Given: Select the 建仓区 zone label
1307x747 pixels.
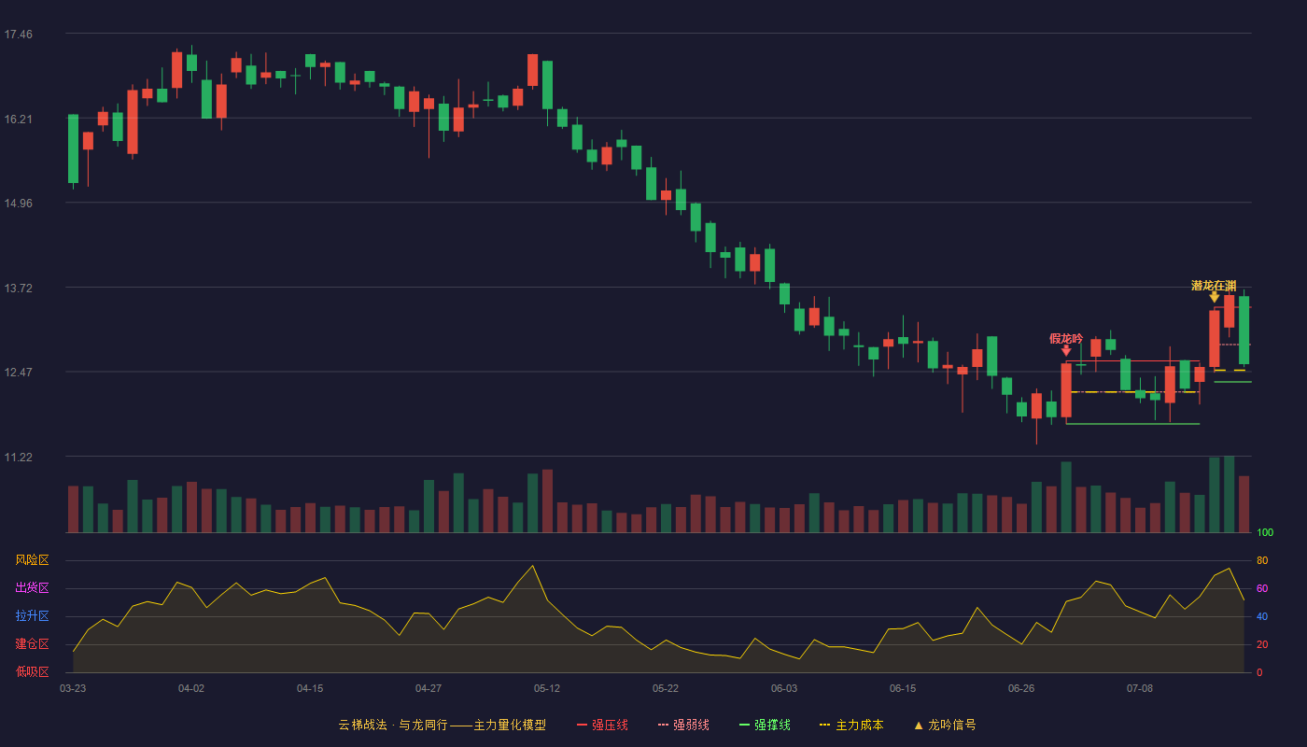Looking at the screenshot, I should click(x=32, y=644).
